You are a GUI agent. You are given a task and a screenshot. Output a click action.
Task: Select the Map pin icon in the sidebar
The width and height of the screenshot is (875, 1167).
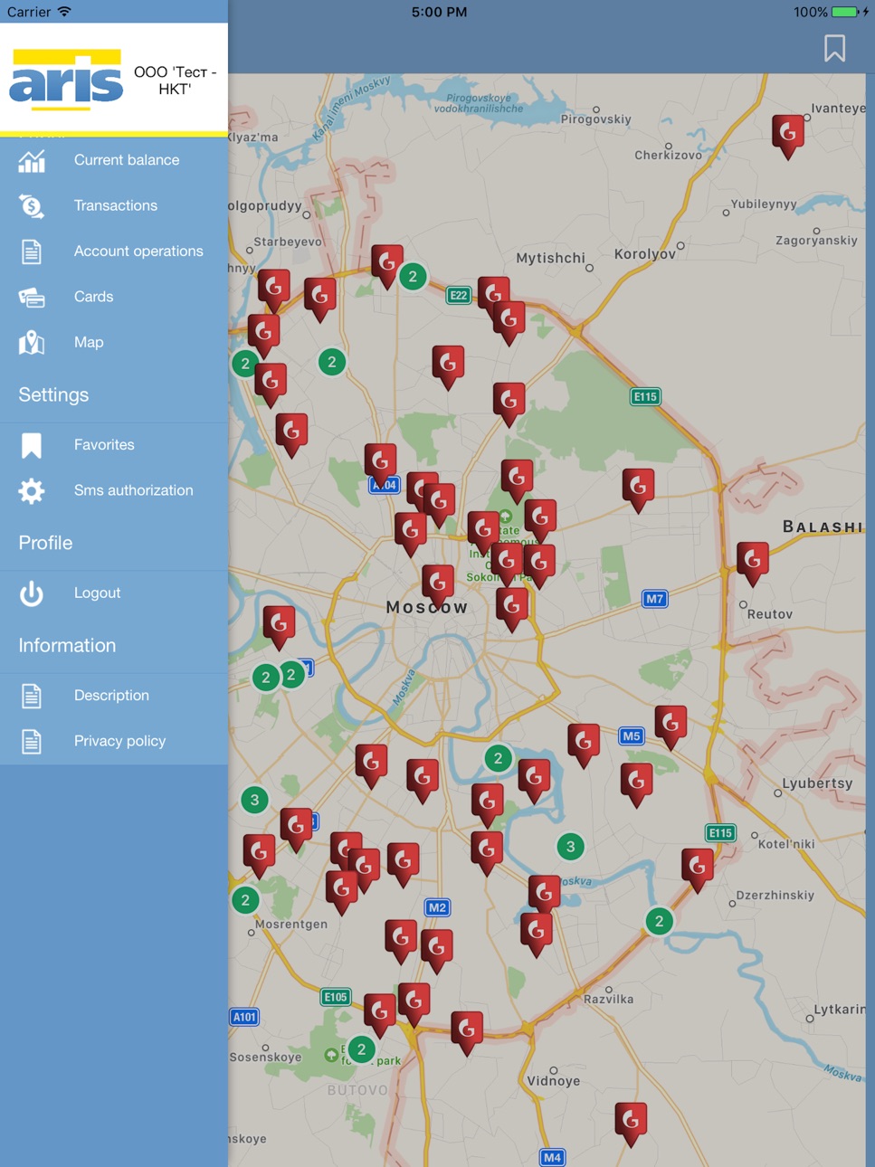pyautogui.click(x=32, y=343)
